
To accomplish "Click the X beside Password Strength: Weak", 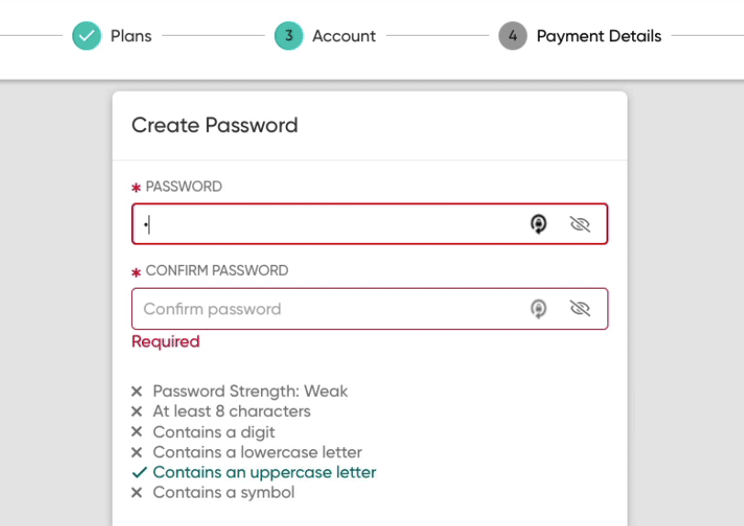I will click(x=137, y=391).
